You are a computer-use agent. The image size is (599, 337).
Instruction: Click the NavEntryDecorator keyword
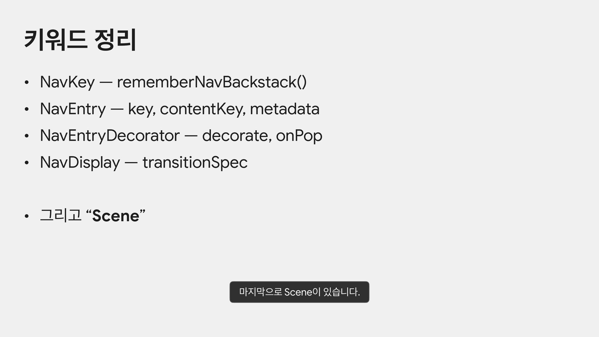[x=110, y=136]
